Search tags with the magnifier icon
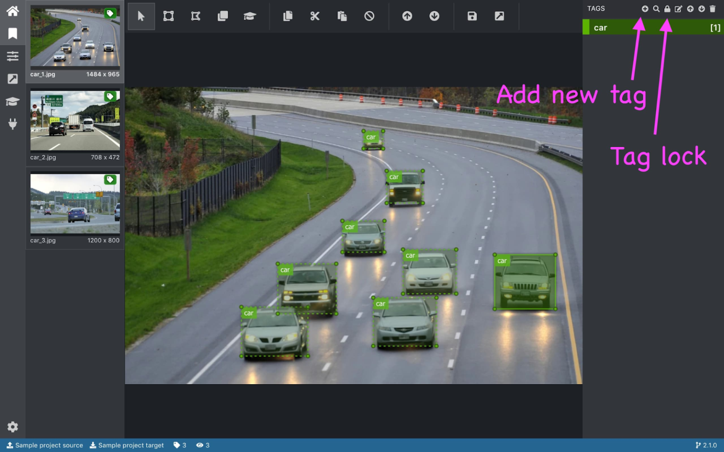The width and height of the screenshot is (724, 452). click(656, 8)
